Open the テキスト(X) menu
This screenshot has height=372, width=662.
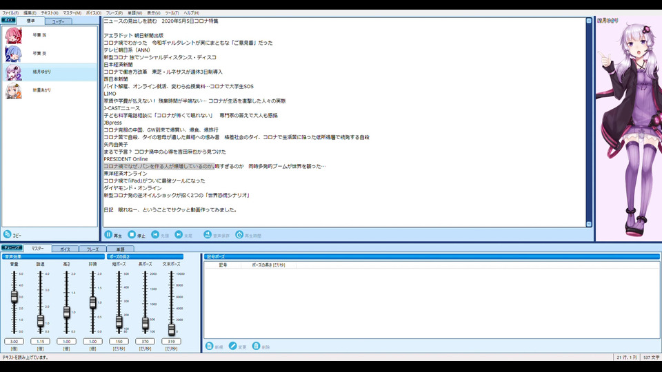50,13
